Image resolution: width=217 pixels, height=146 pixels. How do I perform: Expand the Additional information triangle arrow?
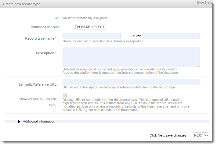[x=19, y=122]
